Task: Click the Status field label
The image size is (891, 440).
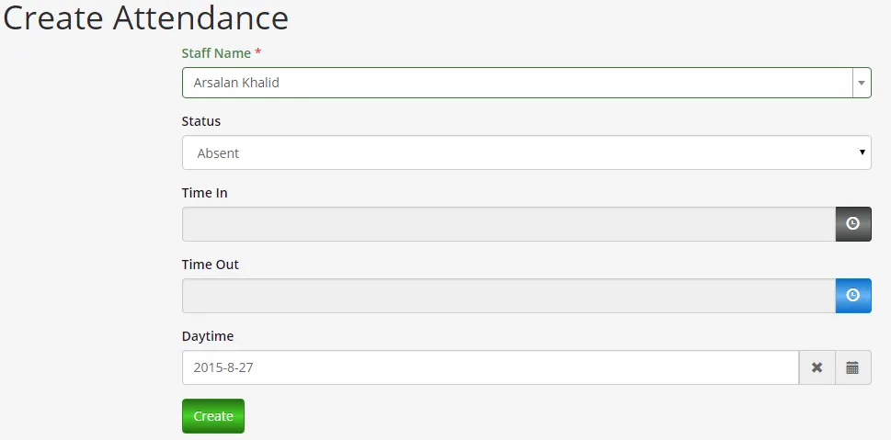Action: (201, 121)
